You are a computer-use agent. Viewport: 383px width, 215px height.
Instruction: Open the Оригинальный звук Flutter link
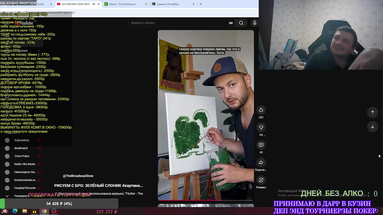point(99,193)
